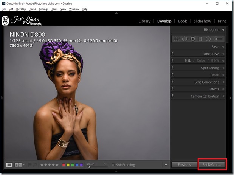Toggle Tone Curve panel switch
The height and width of the screenshot is (175, 234).
click(x=172, y=53)
